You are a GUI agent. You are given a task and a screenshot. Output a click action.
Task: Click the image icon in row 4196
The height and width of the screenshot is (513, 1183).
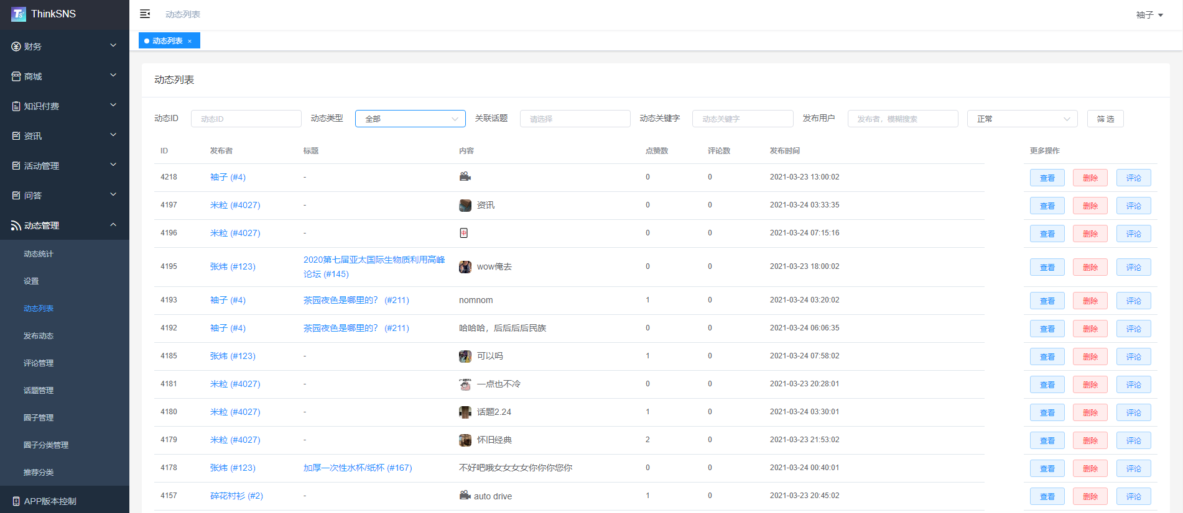463,233
